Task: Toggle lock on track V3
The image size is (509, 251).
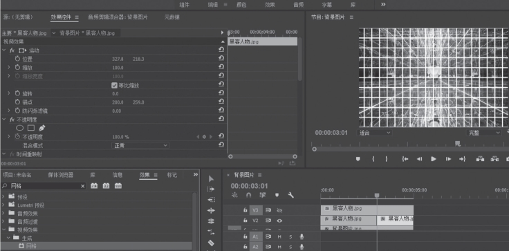Action: tap(245, 210)
